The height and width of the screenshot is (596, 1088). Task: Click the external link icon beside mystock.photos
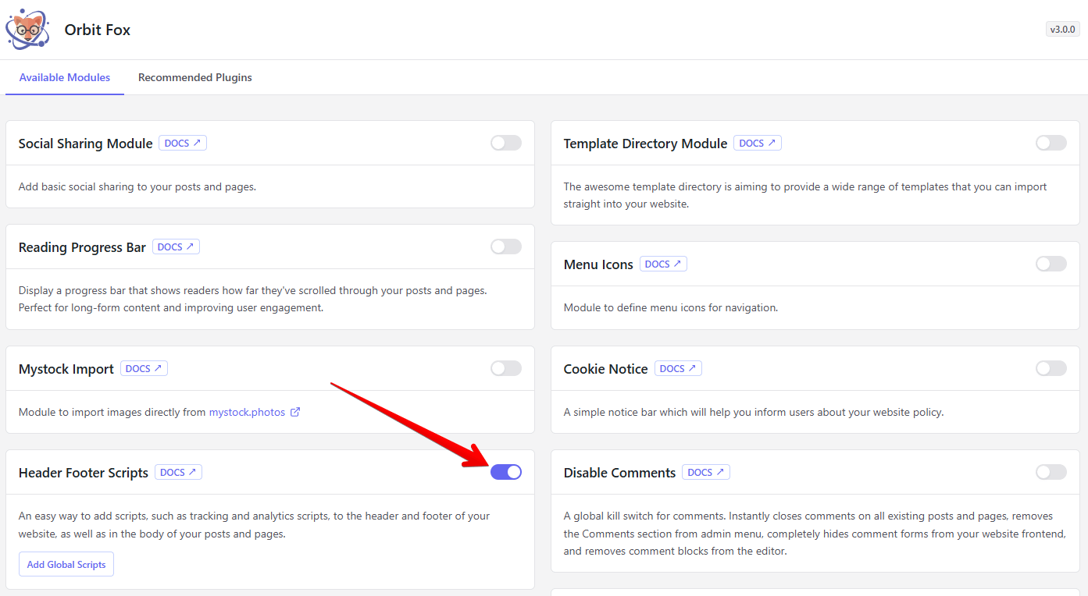point(295,412)
